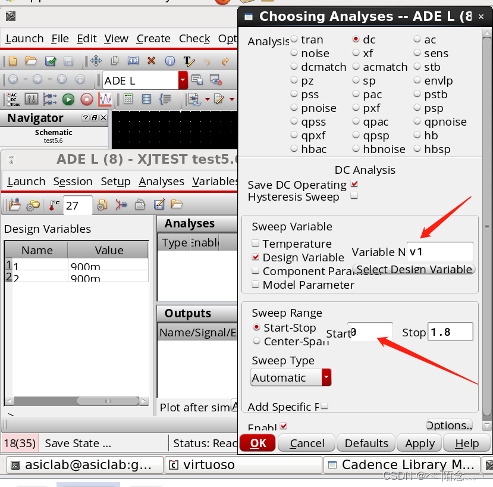Viewport: 493px width, 487px height.
Task: Check the Model Parameter checkbox
Action: [x=256, y=284]
